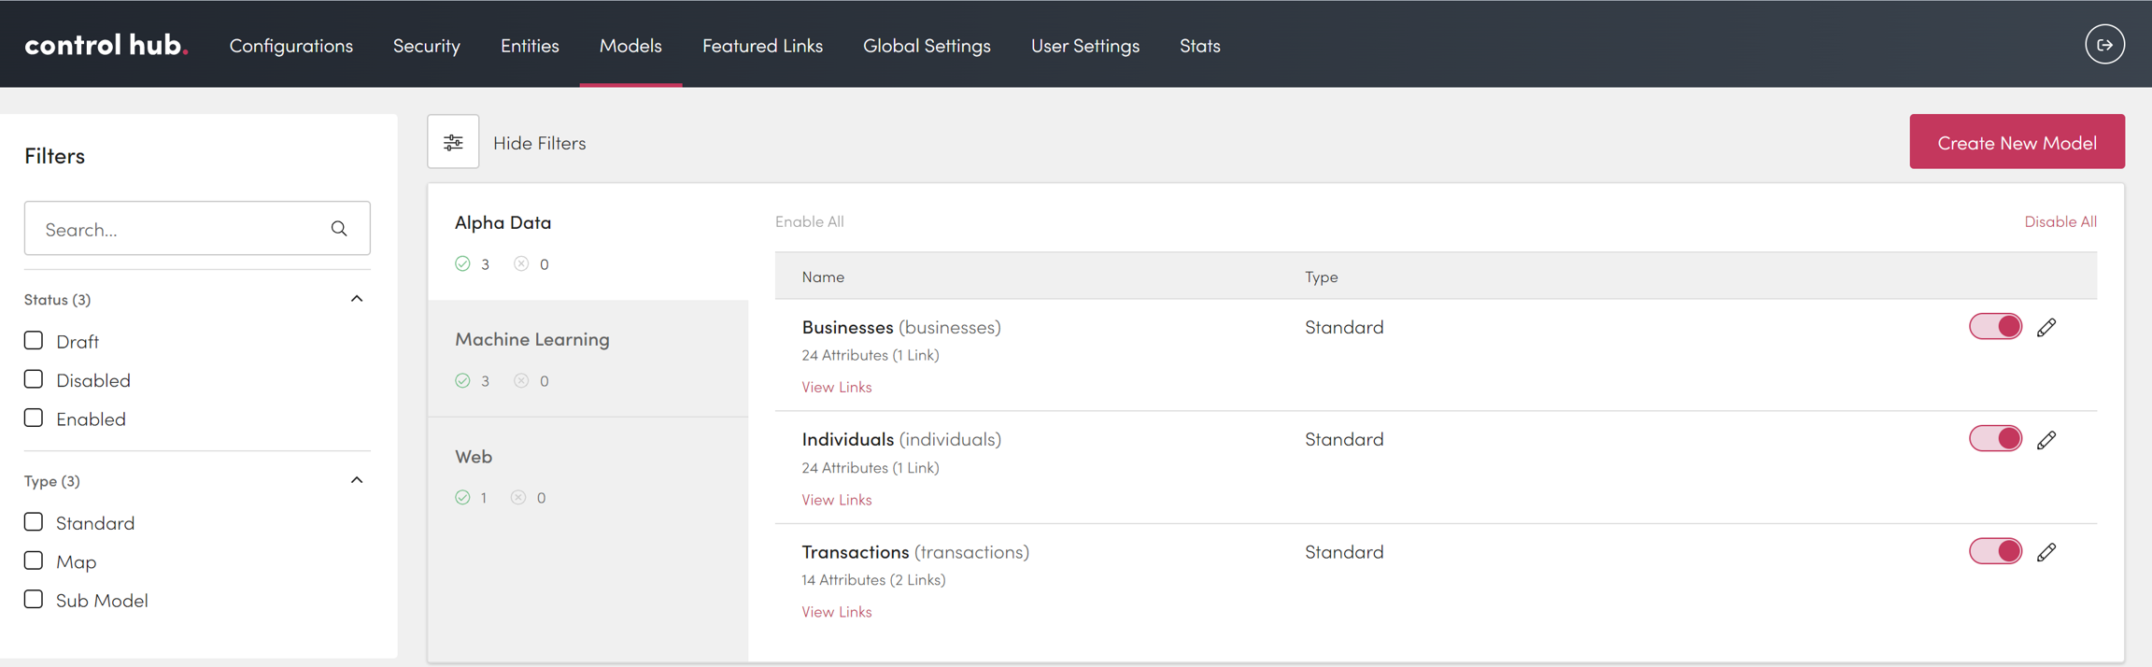Viewport: 2152px width, 667px height.
Task: Open the Entities tab
Action: (530, 45)
